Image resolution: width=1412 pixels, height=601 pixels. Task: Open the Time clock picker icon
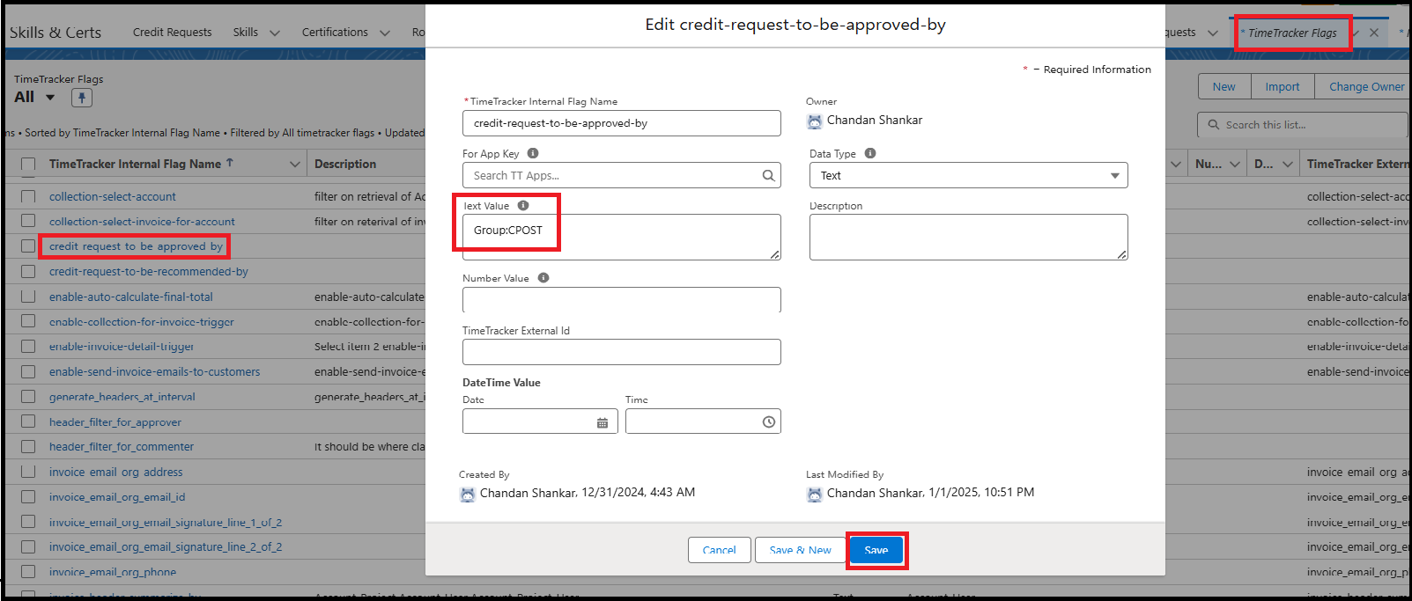(769, 422)
